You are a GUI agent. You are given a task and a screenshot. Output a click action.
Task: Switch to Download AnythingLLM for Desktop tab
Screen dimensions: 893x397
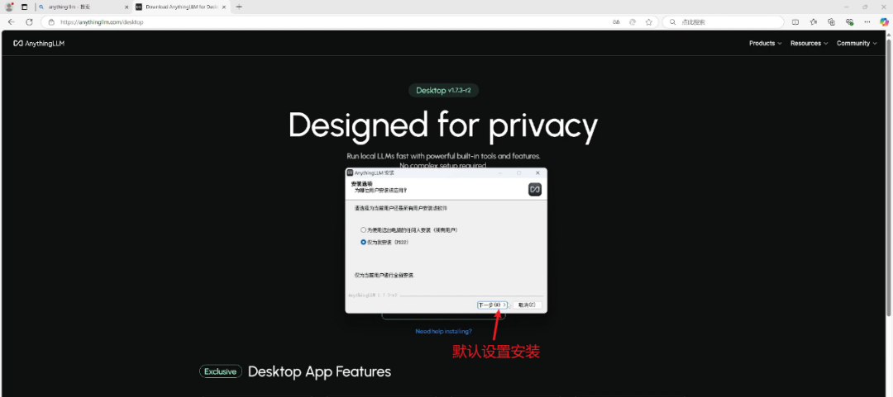point(181,7)
